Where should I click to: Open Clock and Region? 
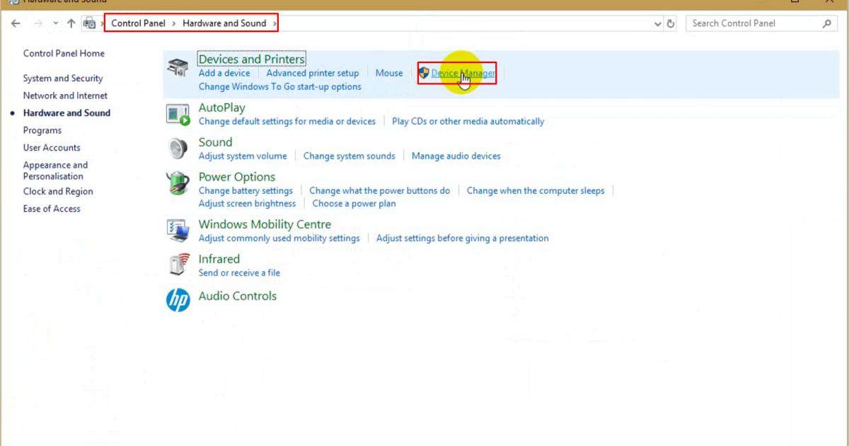coord(58,192)
